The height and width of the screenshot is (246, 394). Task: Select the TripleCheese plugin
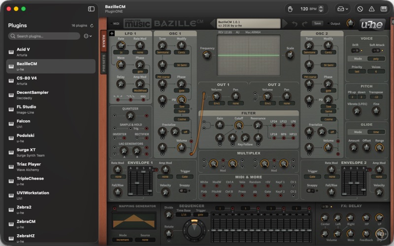tap(51, 181)
